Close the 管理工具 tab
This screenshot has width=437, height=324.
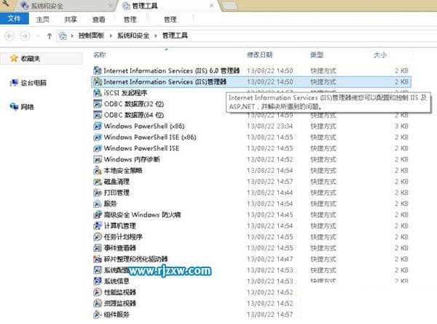[x=211, y=6]
